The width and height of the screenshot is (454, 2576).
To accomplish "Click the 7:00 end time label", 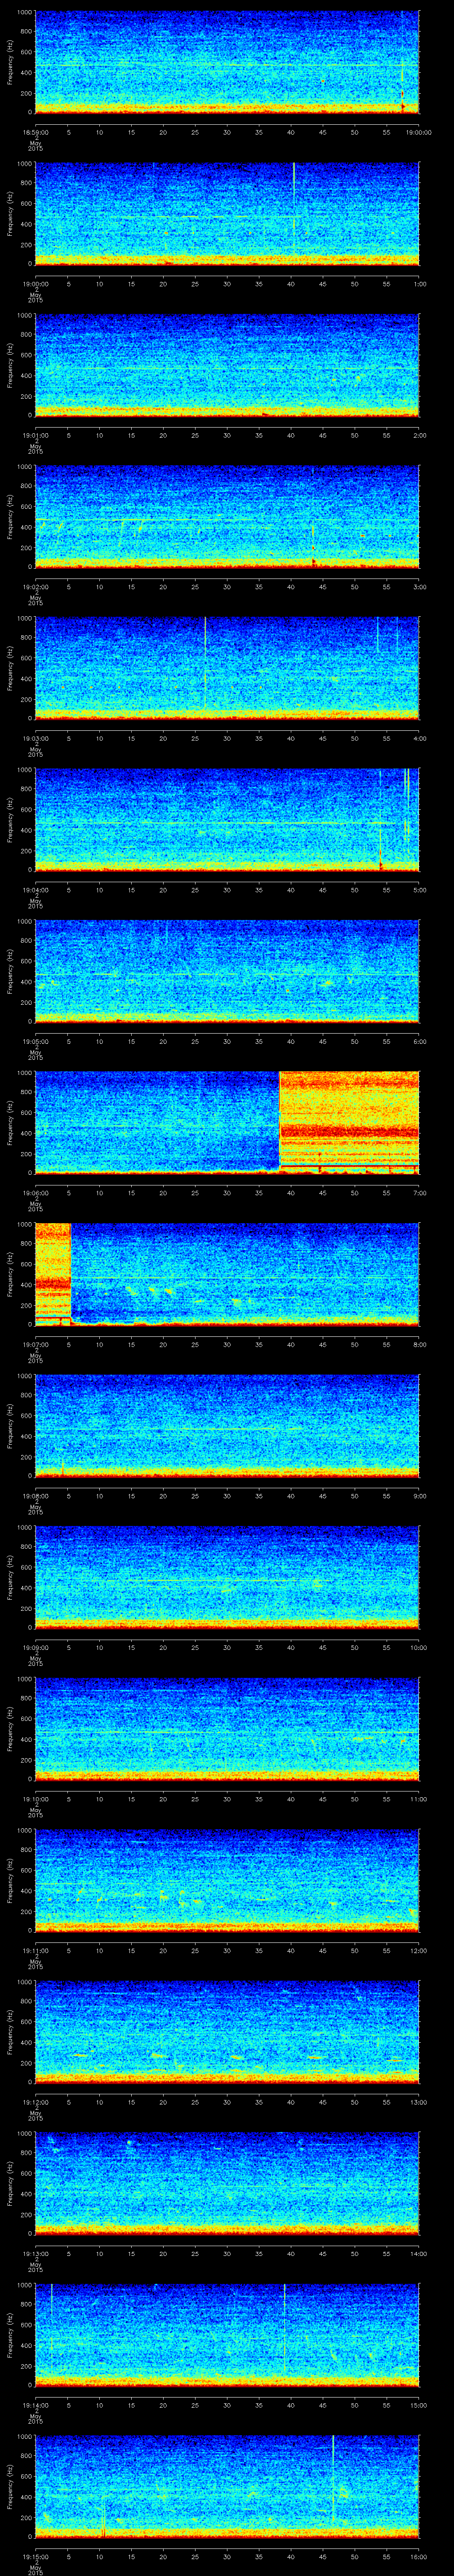I will [420, 1192].
